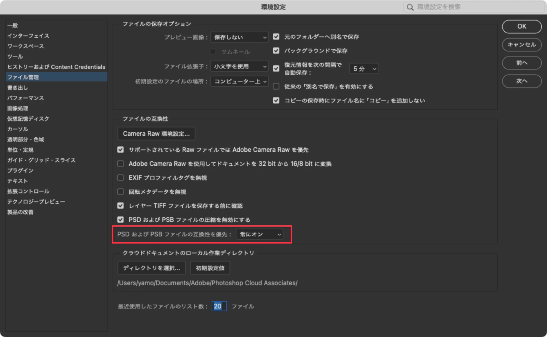
Task: Click the recent files list count field
Action: 219,306
